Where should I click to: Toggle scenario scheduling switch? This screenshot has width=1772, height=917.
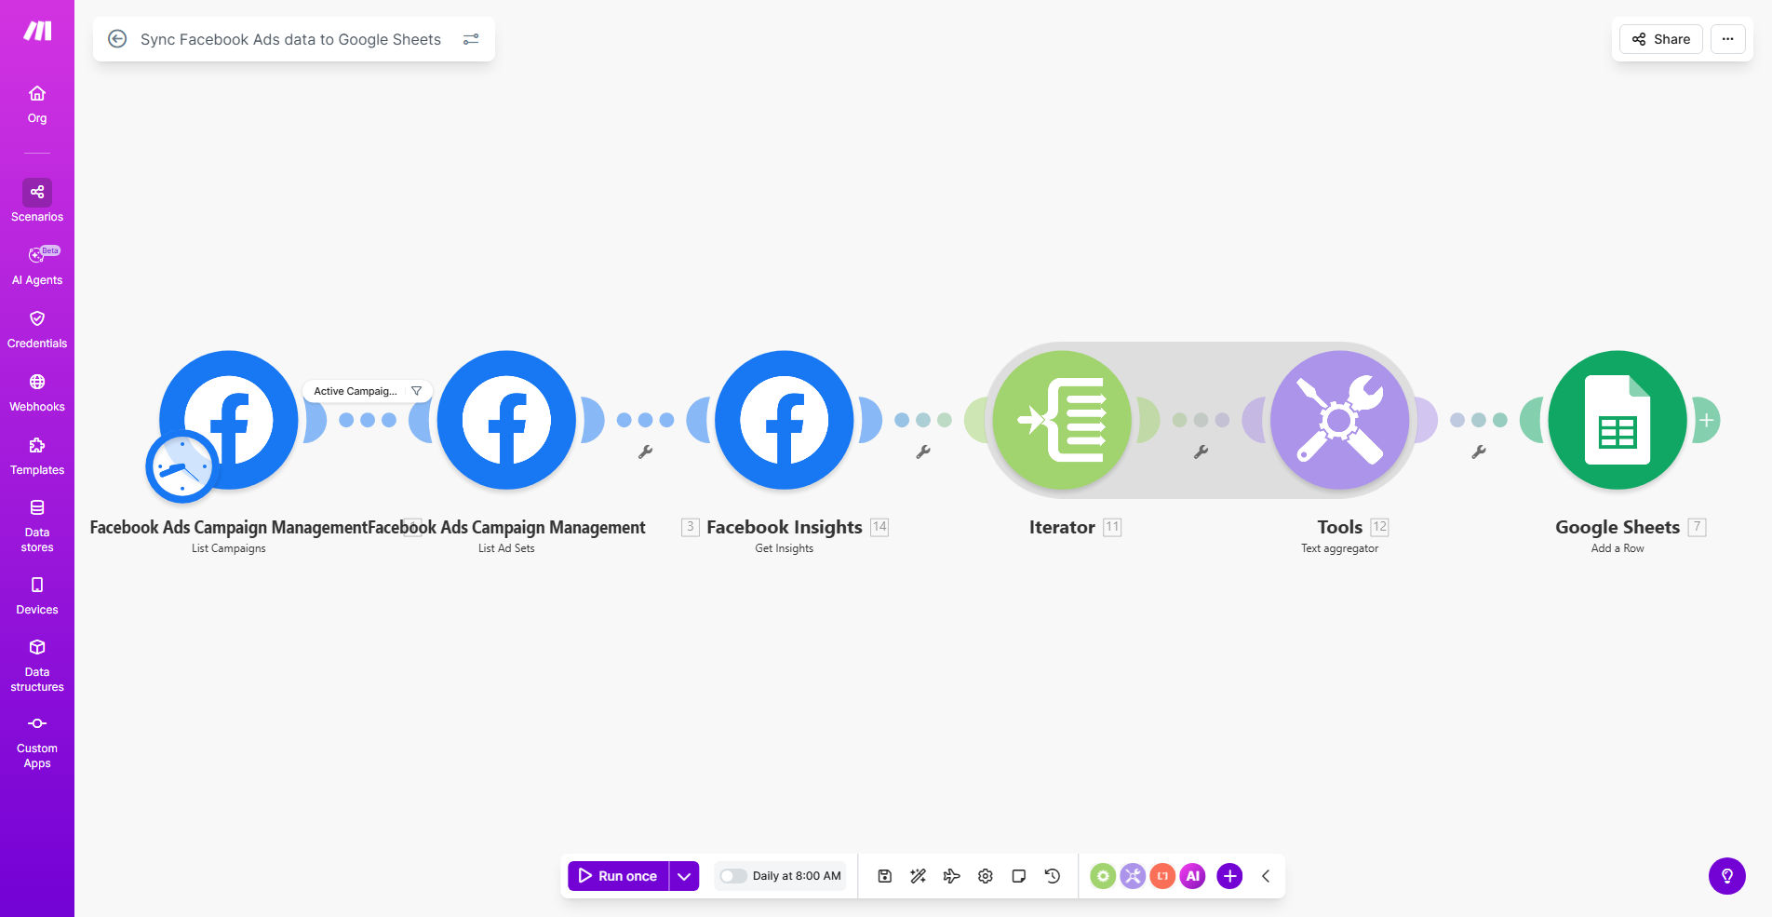pos(733,876)
